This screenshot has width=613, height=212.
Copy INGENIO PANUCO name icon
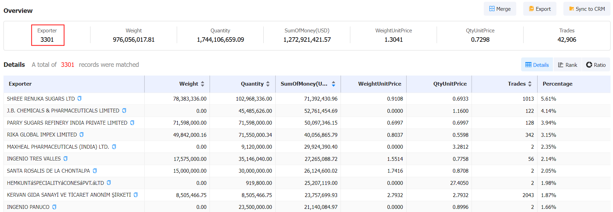54,207
